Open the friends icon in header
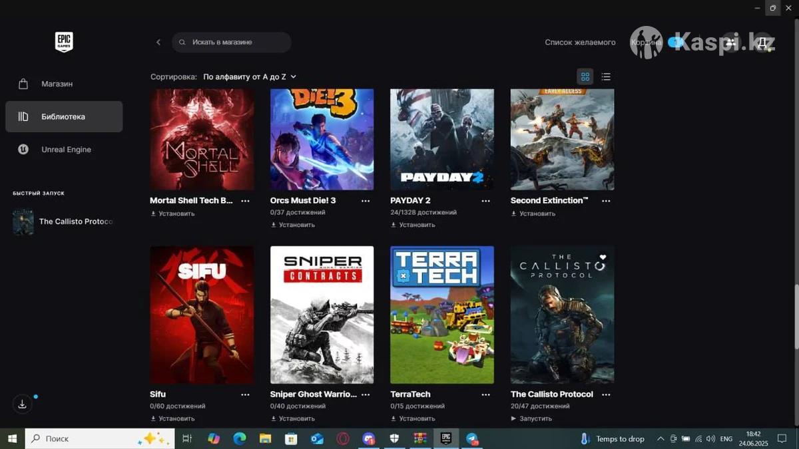The image size is (799, 449). click(x=730, y=42)
